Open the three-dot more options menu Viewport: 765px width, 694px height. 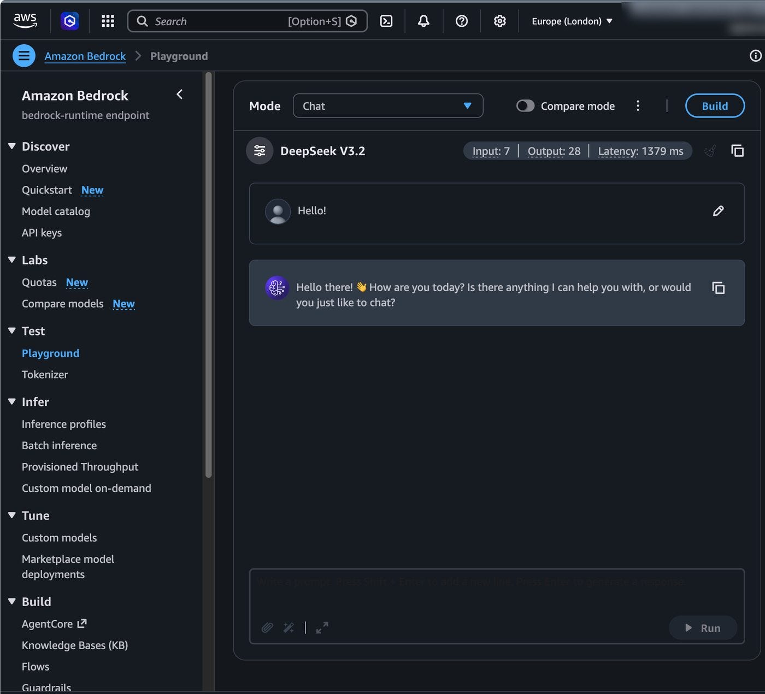tap(638, 106)
